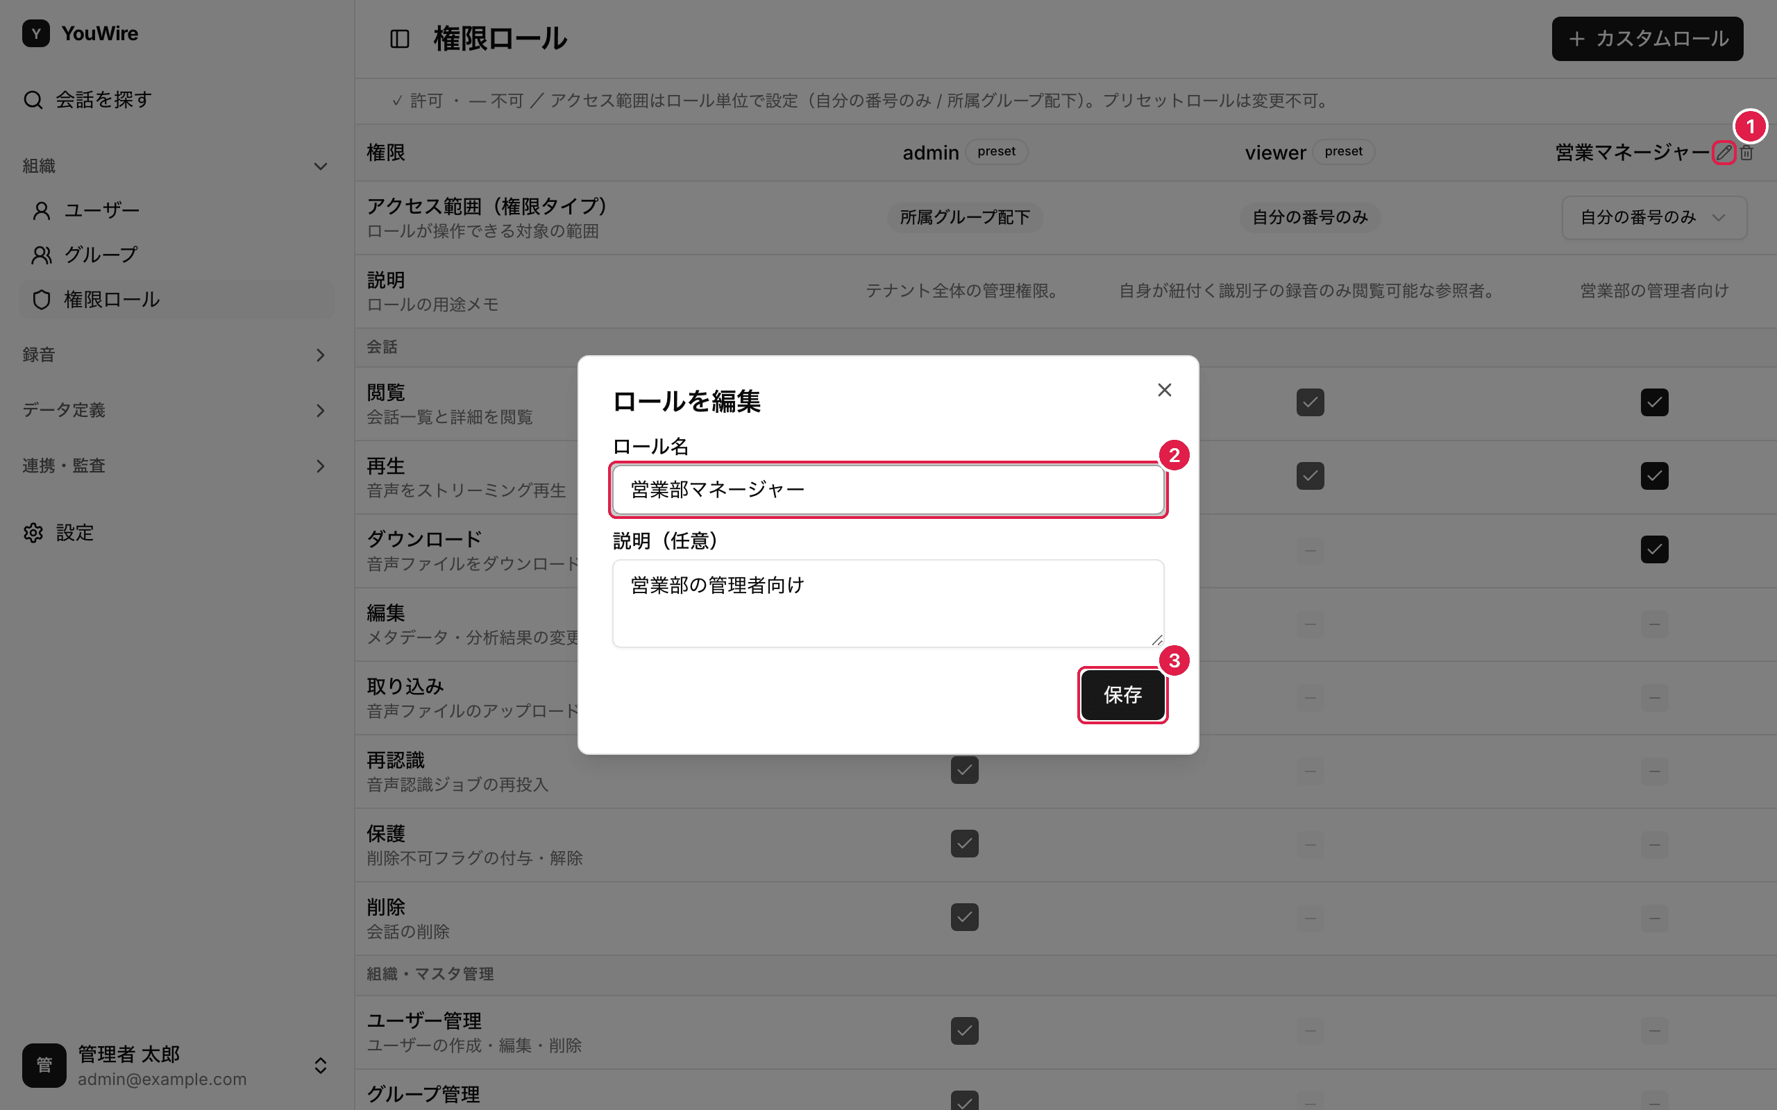Click the admin preset badge
The image size is (1777, 1110).
coord(995,152)
